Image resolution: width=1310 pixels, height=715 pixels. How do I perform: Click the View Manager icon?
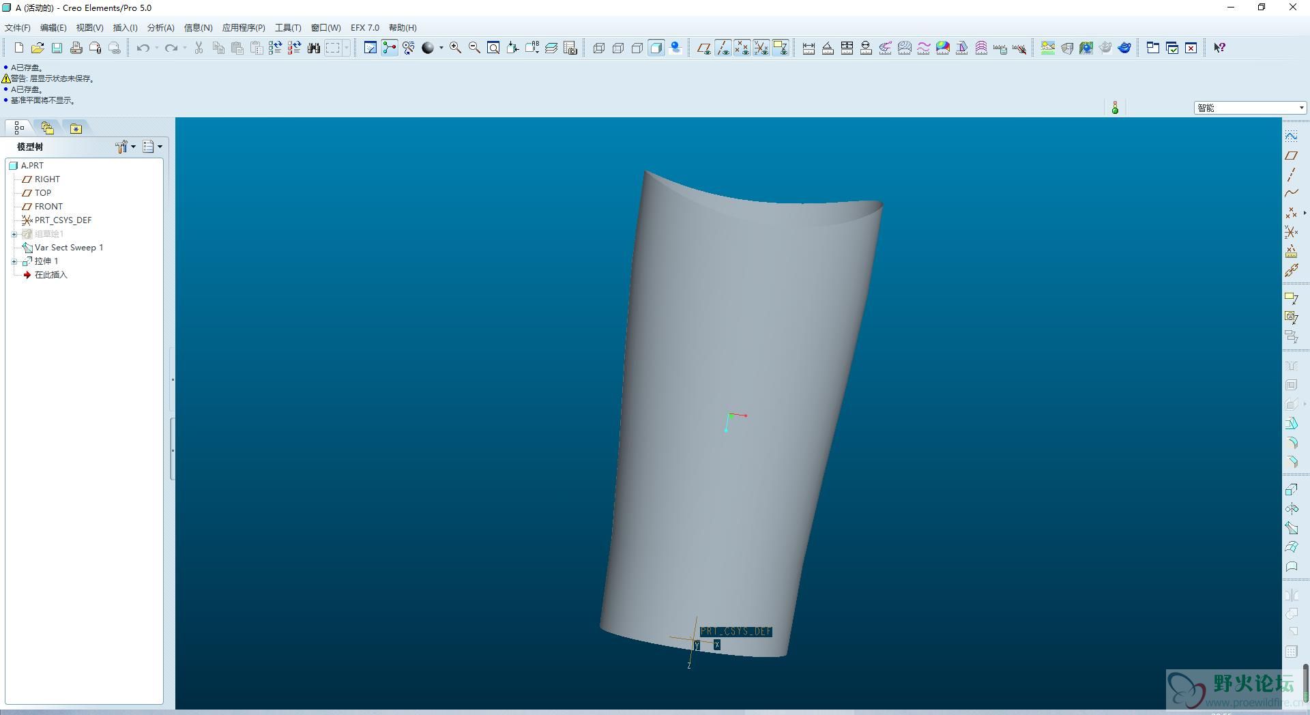click(x=570, y=48)
